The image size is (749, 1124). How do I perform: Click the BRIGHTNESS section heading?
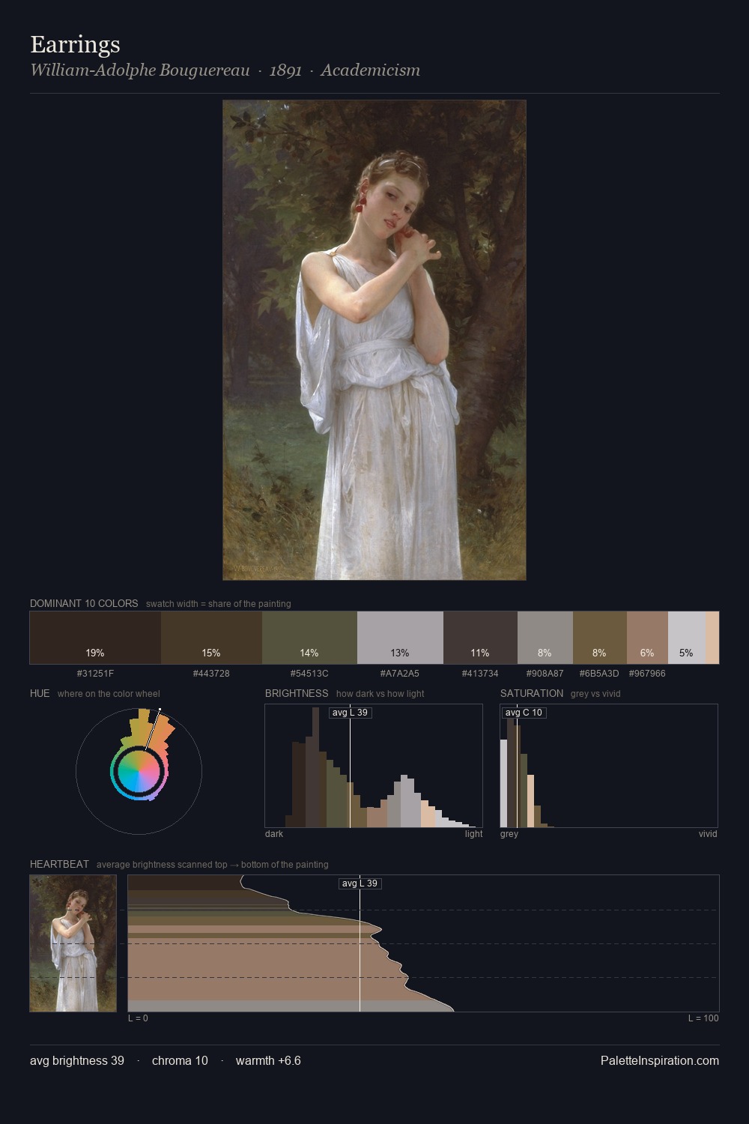[x=297, y=693]
